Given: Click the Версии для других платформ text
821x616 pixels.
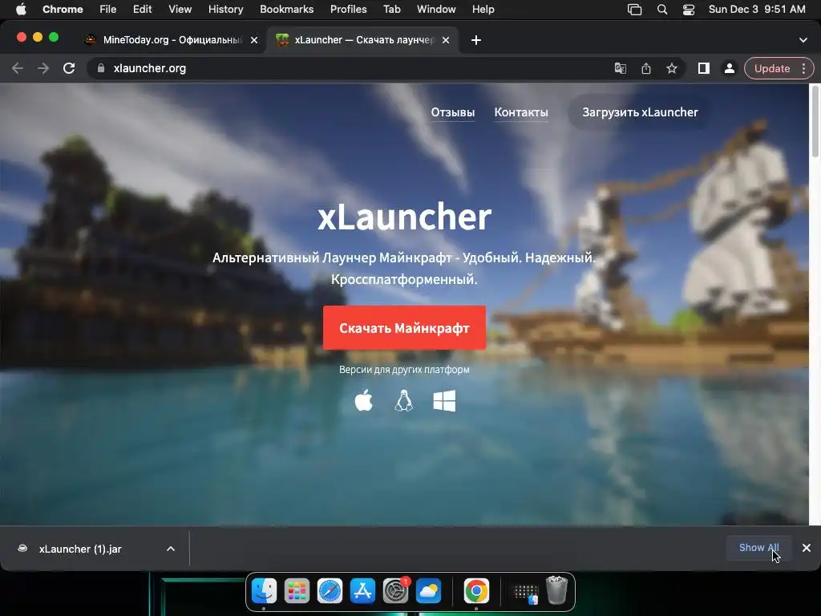Looking at the screenshot, I should click(404, 369).
